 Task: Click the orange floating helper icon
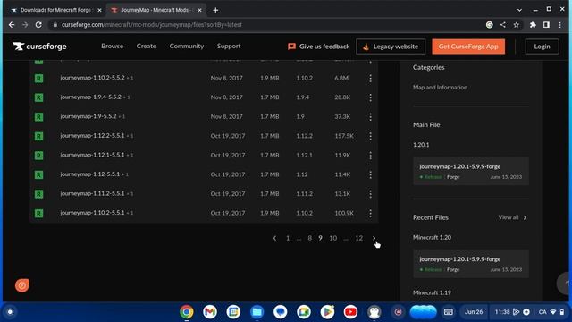(21, 285)
